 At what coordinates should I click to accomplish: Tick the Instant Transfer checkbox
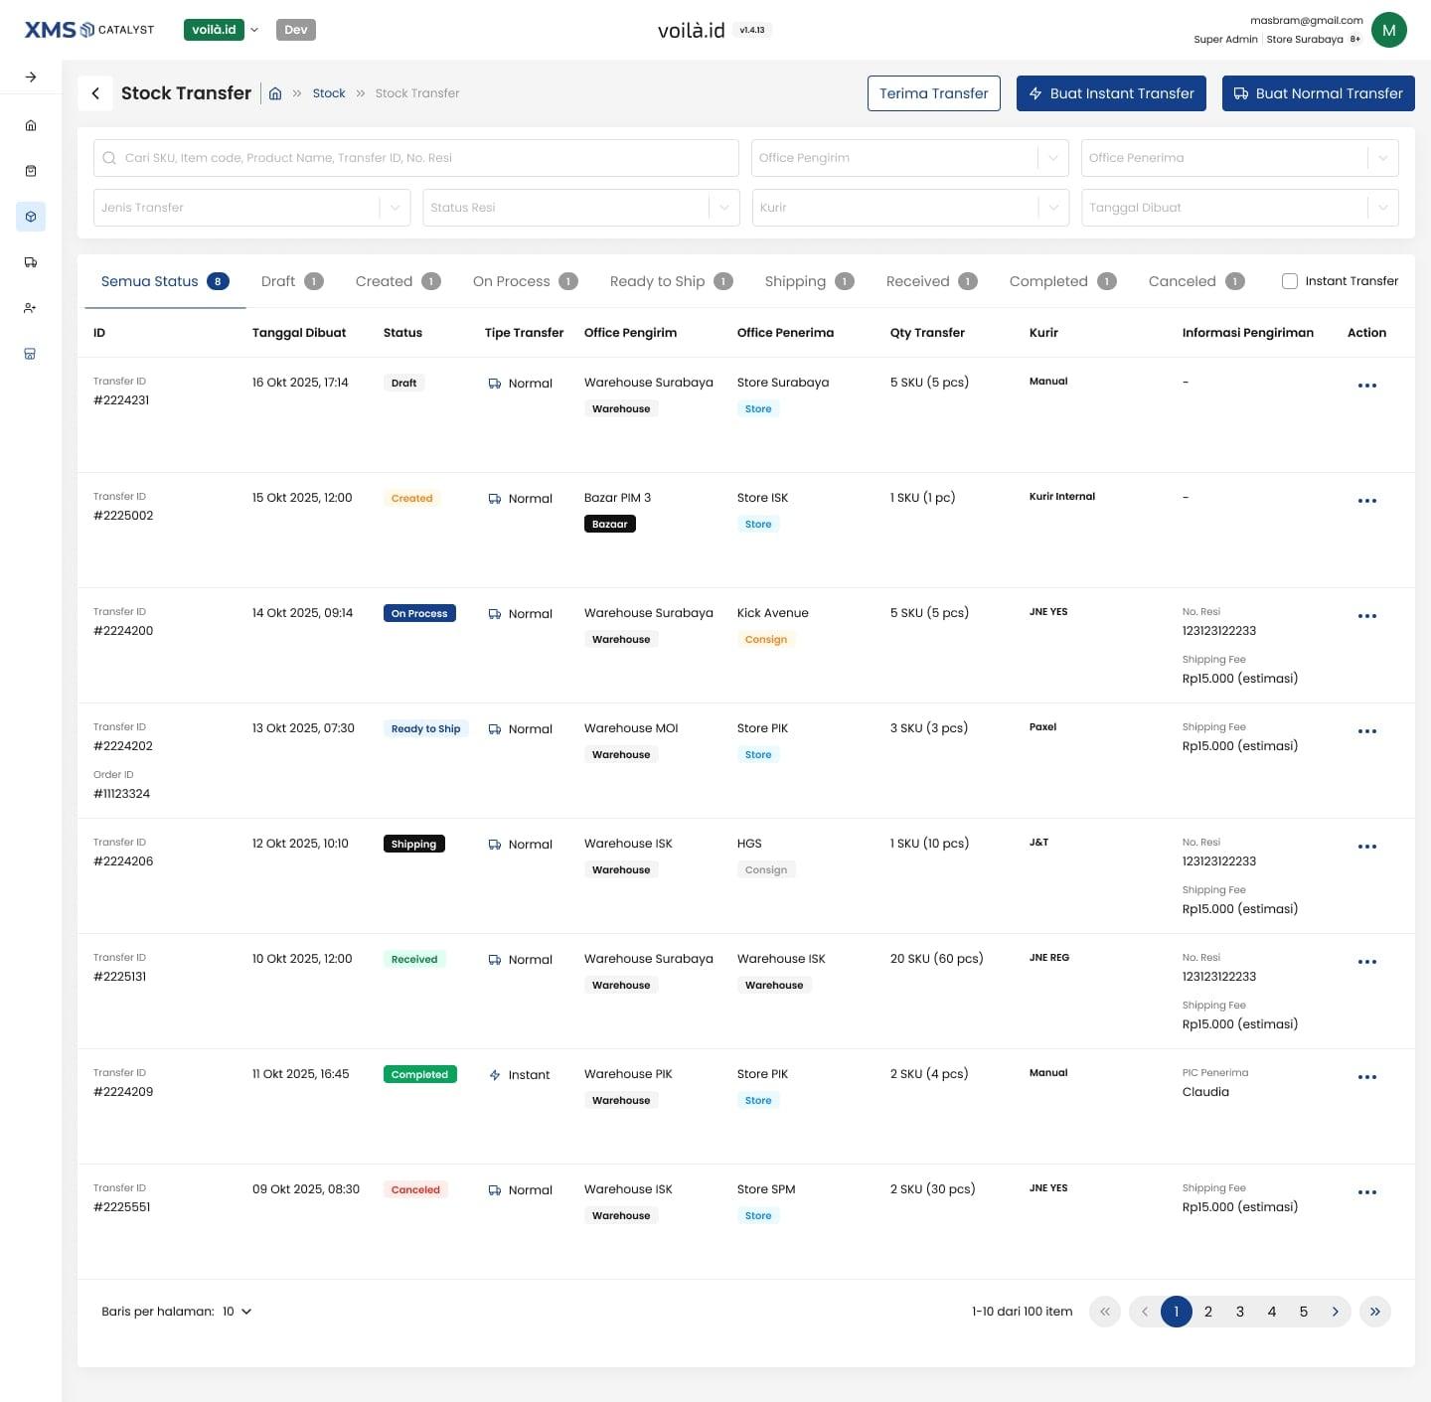[1290, 281]
